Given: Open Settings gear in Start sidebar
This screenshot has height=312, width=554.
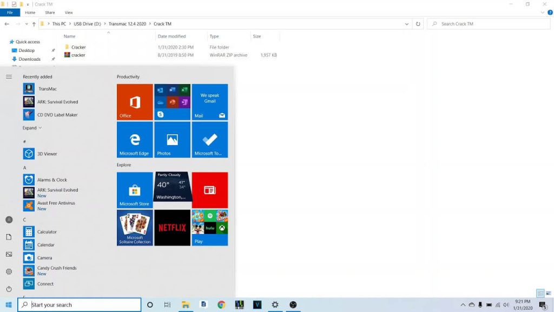Looking at the screenshot, I should 9,272.
